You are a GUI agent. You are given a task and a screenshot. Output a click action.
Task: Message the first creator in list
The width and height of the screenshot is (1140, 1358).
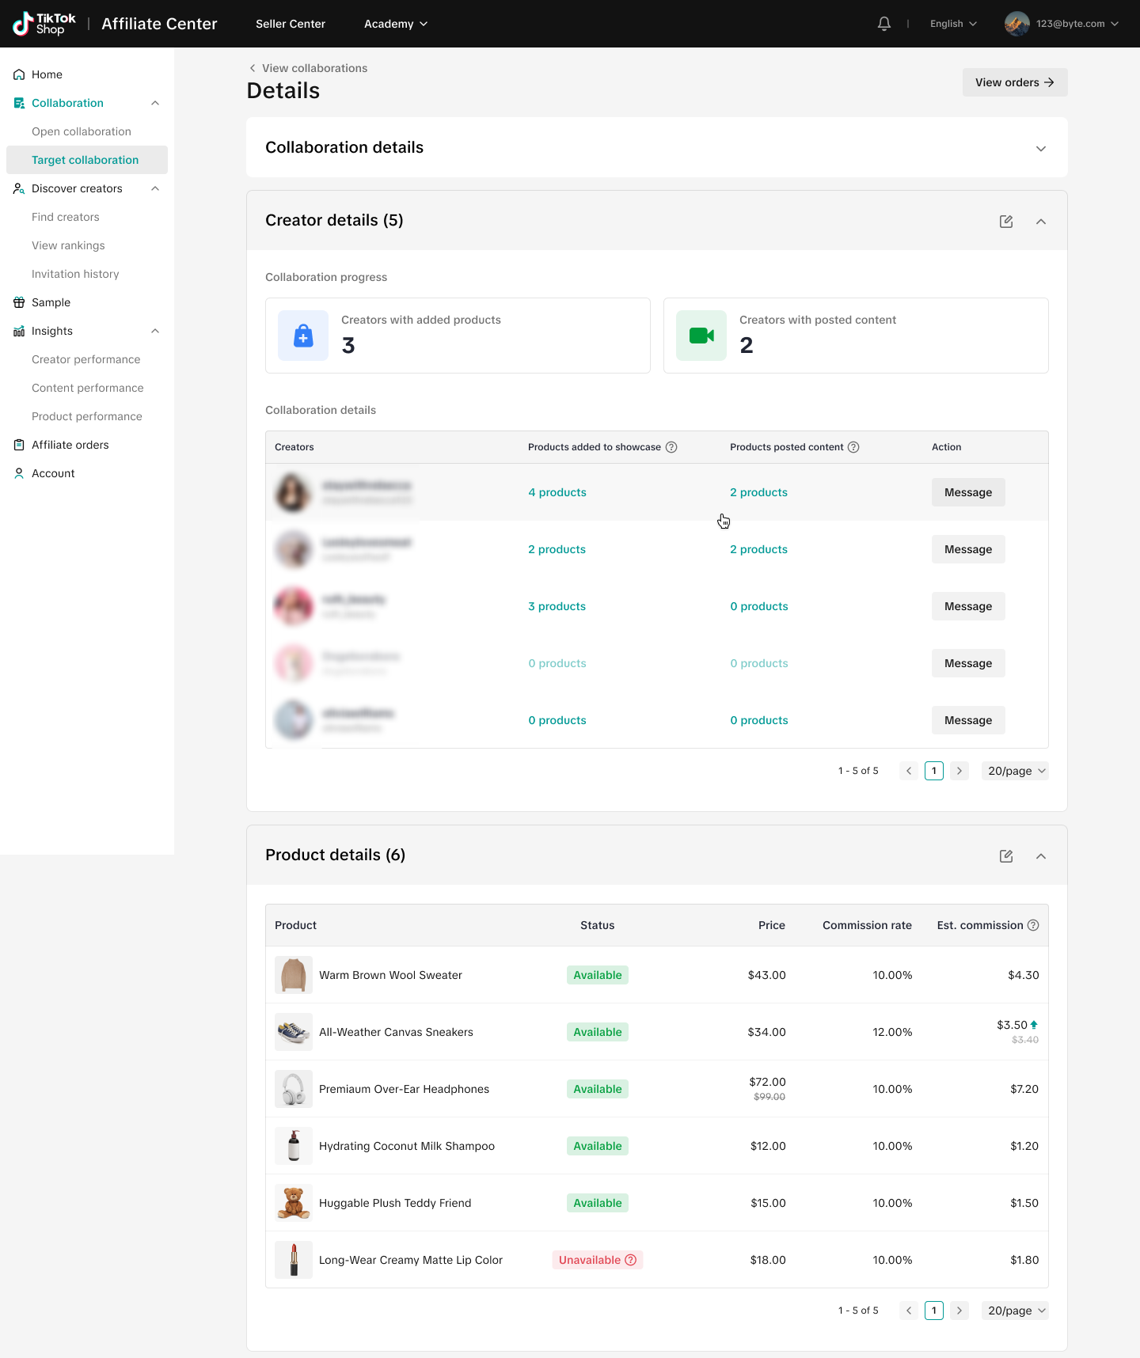pyautogui.click(x=967, y=492)
